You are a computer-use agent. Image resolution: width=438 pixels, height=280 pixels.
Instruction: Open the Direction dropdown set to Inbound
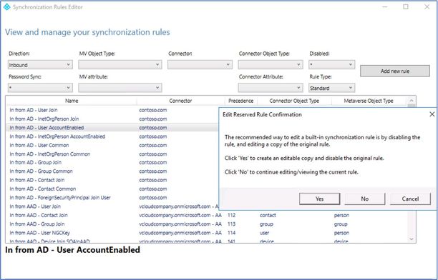point(40,65)
